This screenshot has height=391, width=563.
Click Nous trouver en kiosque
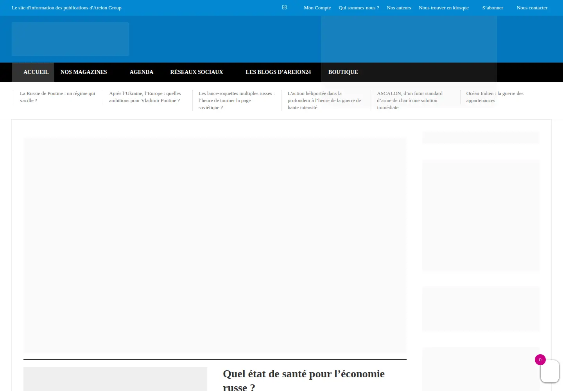click(443, 8)
